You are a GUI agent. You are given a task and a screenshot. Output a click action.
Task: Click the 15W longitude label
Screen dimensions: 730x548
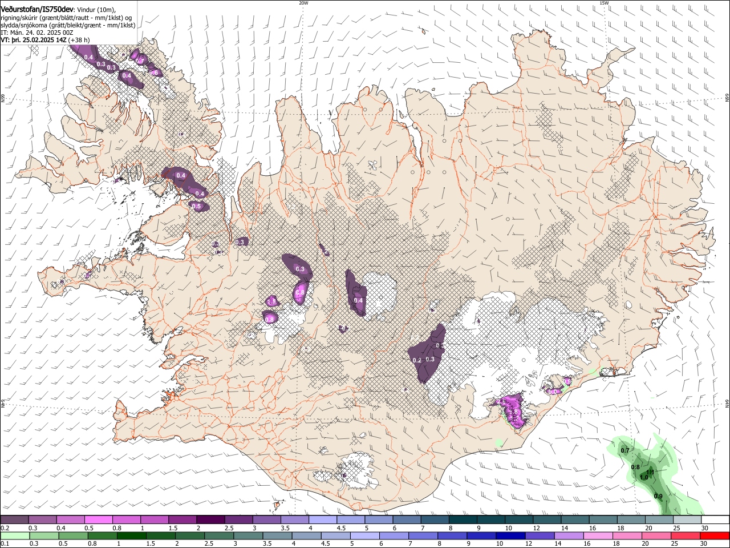click(605, 3)
